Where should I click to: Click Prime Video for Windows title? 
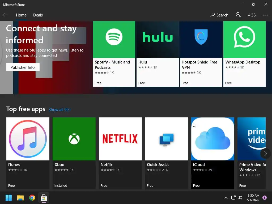pyautogui.click(x=252, y=167)
